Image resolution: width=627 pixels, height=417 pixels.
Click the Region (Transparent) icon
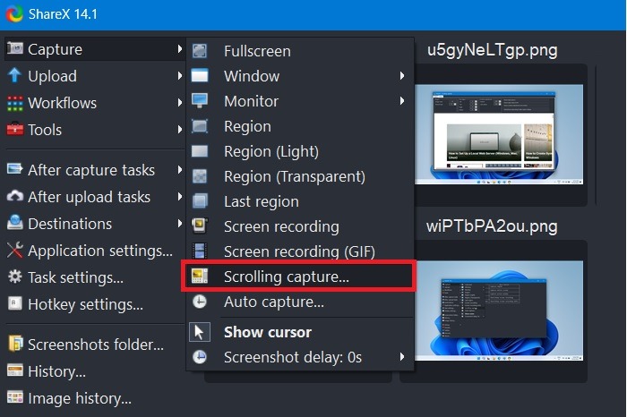pyautogui.click(x=200, y=176)
